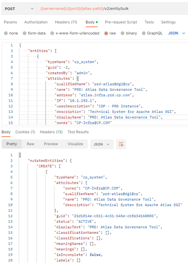Click the "displayName" request line 14
The width and height of the screenshot is (188, 263).
[109, 117]
